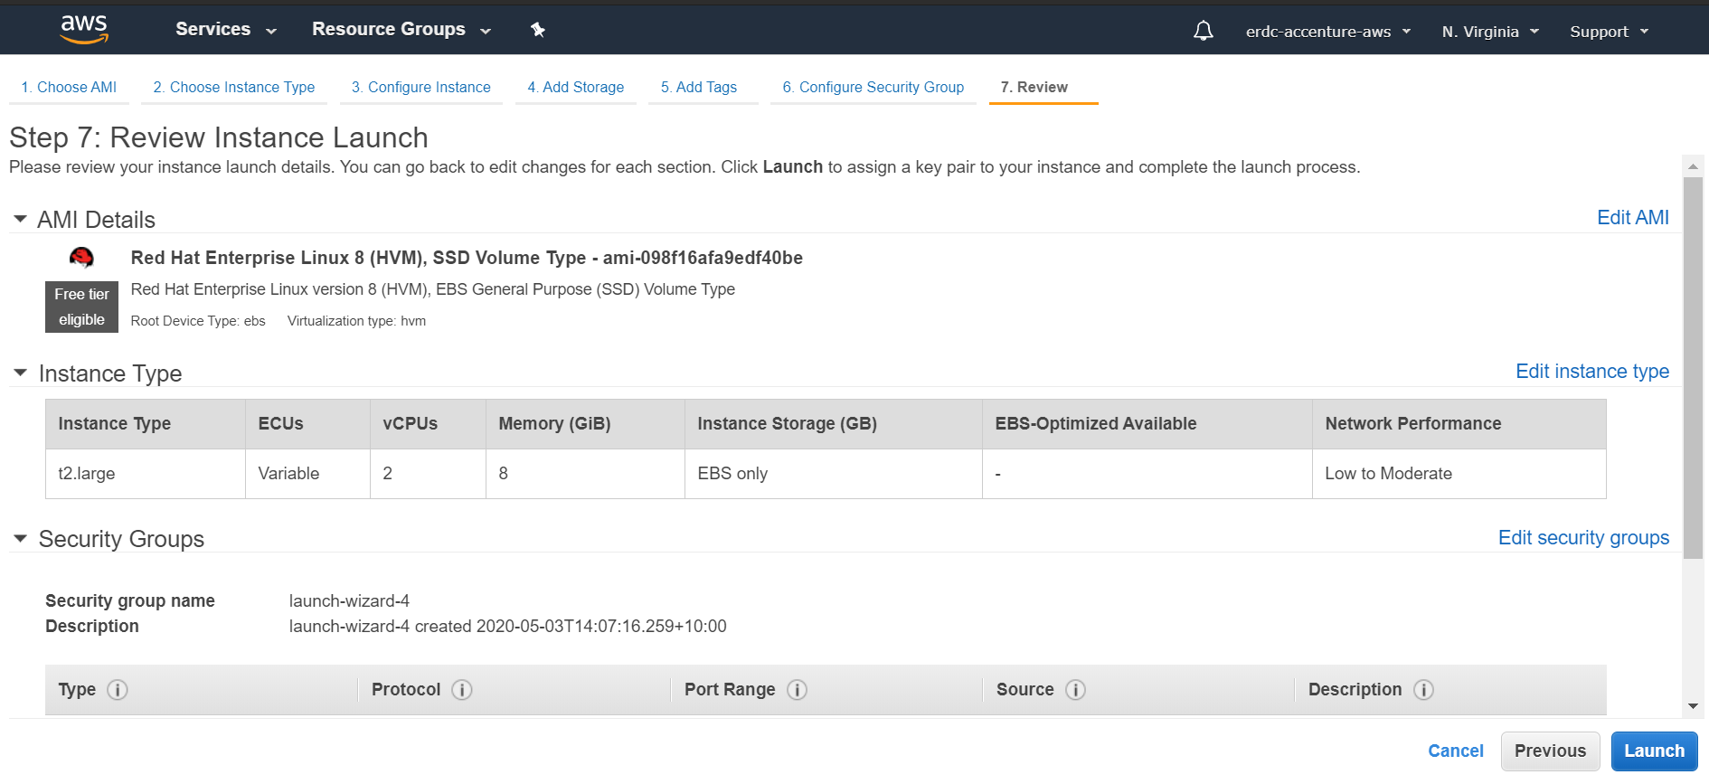Click the scrollbar down arrow
The height and width of the screenshot is (784, 1709).
click(1693, 706)
